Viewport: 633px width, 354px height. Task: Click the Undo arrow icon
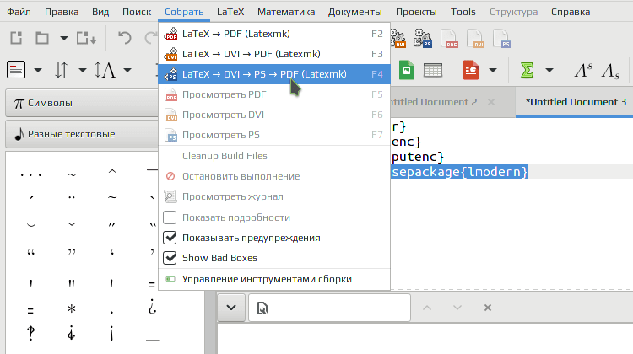coord(124,38)
